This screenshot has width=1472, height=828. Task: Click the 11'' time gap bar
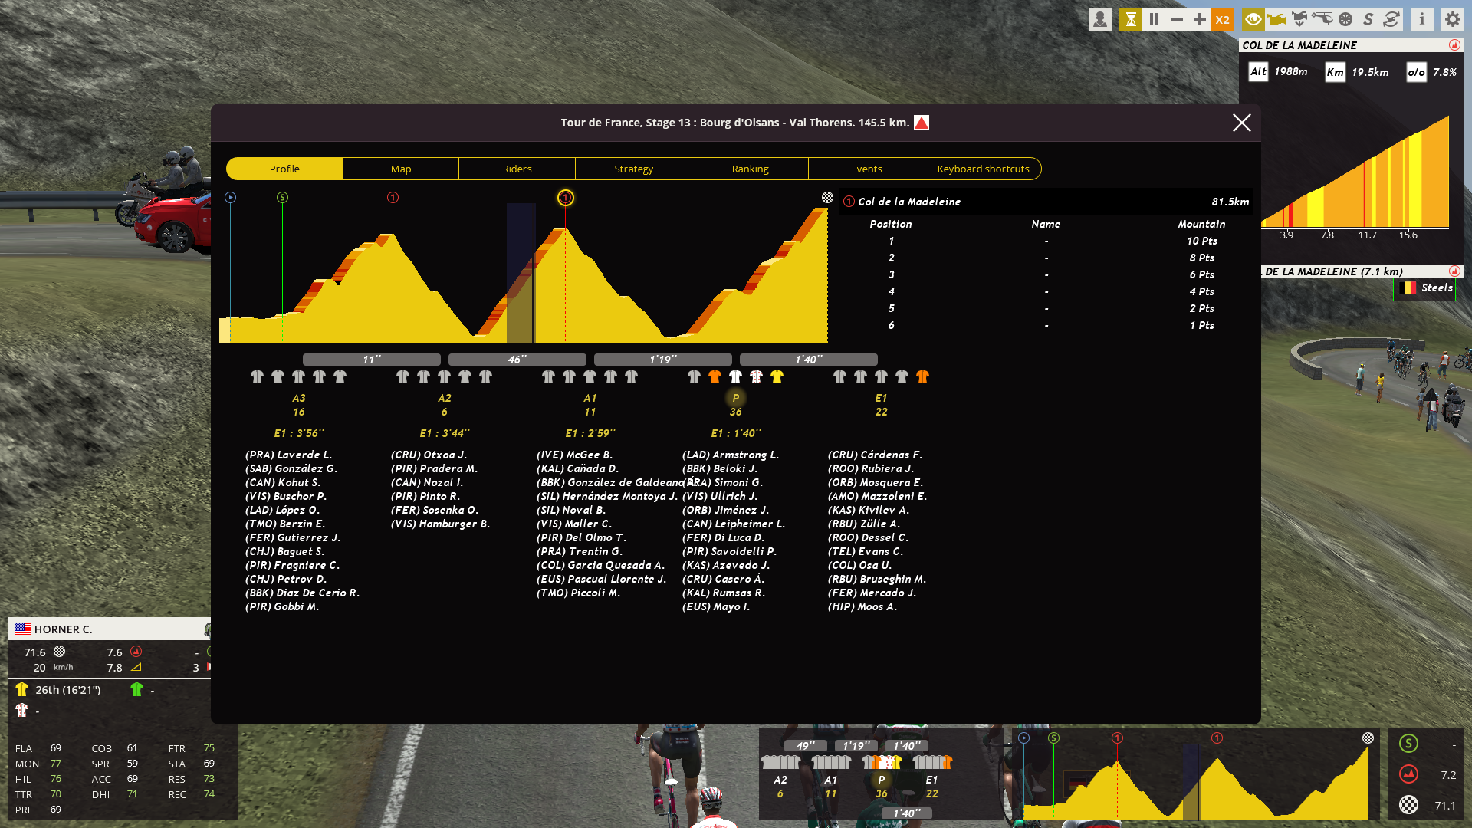(x=372, y=360)
